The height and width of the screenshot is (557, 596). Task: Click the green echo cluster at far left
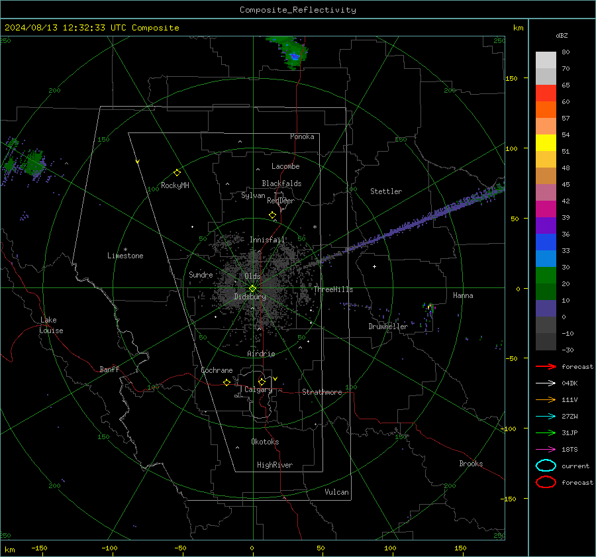(x=33, y=162)
